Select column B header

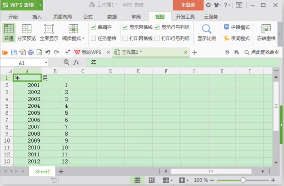55,71
